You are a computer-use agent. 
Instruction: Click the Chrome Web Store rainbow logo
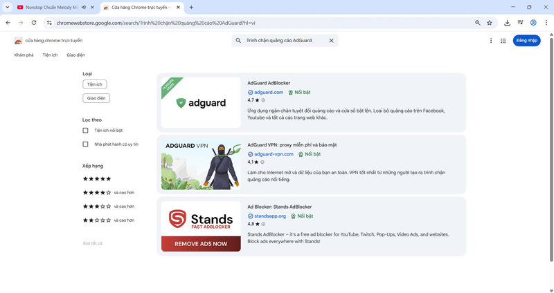pos(19,41)
